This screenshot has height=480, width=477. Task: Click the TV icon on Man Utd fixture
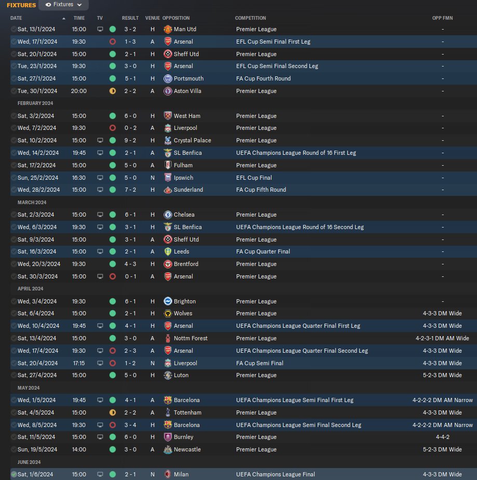pyautogui.click(x=100, y=30)
